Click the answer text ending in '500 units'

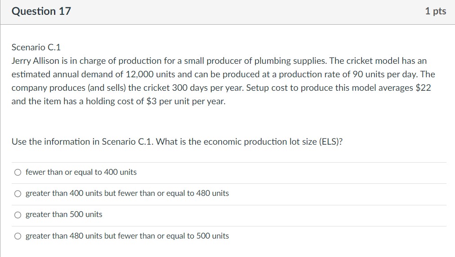click(x=127, y=236)
